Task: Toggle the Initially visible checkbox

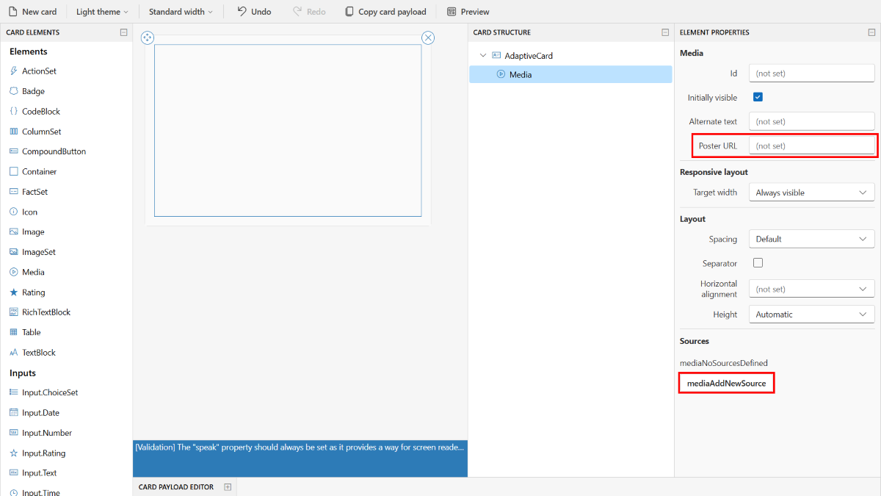Action: click(758, 97)
